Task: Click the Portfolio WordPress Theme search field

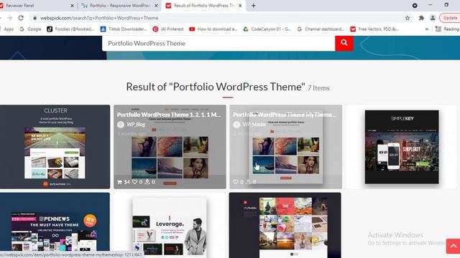Action: point(218,43)
